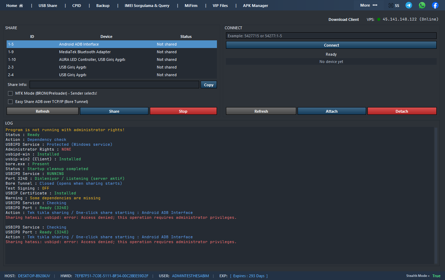
Task: Open the Telegram icon link
Action: point(409,5)
